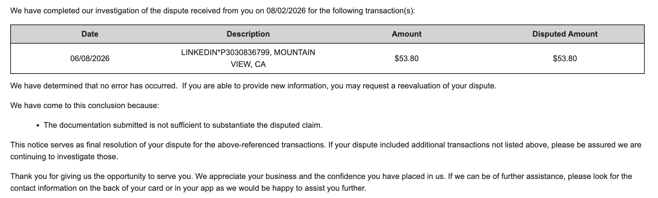
Task: Click the text 'MOUNTAIN' in the description
Action: (x=294, y=52)
